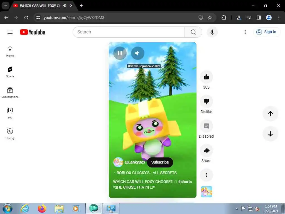Click the search magnifier button
This screenshot has width=285, height=214.
pos(193,32)
